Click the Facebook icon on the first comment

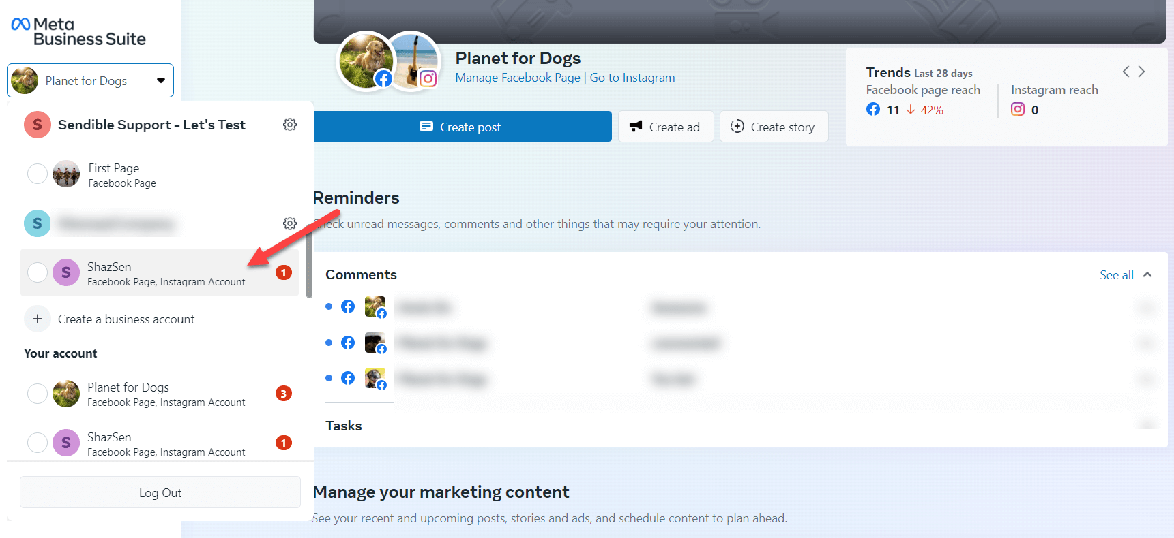point(348,306)
